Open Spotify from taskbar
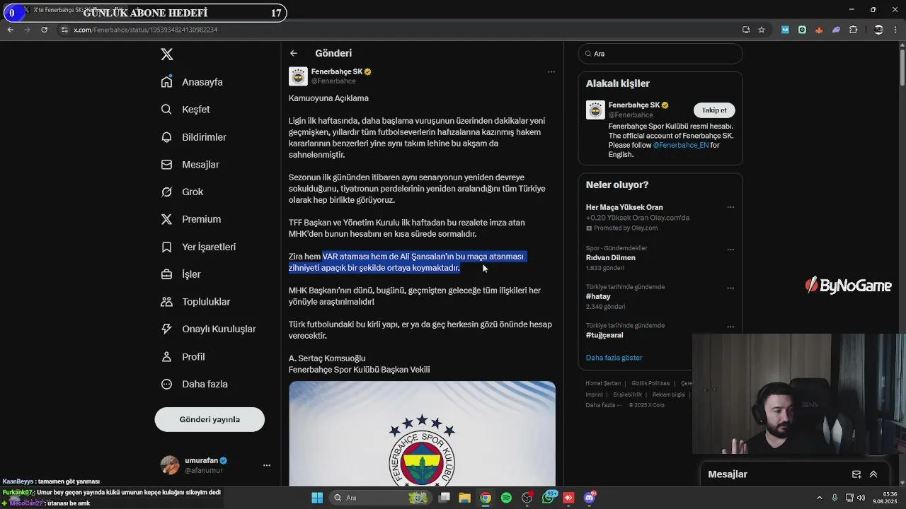This screenshot has height=509, width=906. 506,498
